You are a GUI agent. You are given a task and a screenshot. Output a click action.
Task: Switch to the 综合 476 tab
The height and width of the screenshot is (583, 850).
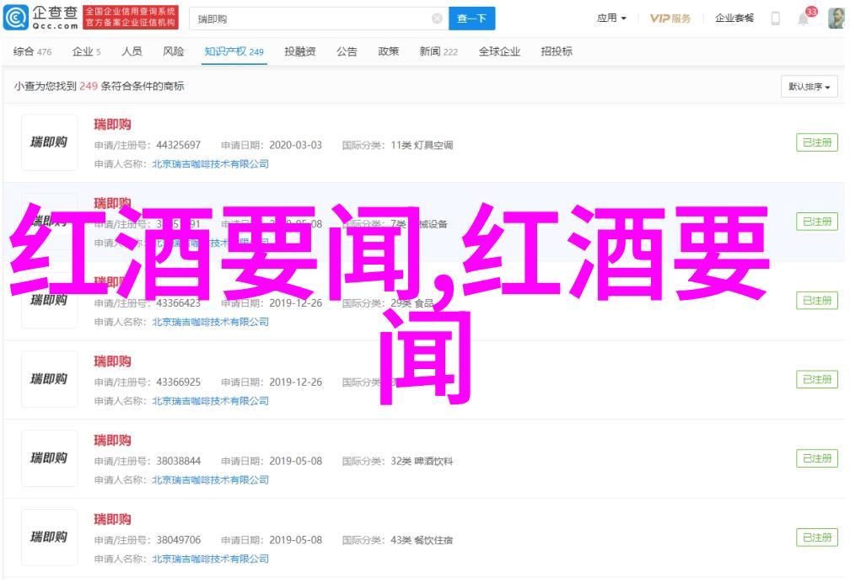pyautogui.click(x=33, y=51)
